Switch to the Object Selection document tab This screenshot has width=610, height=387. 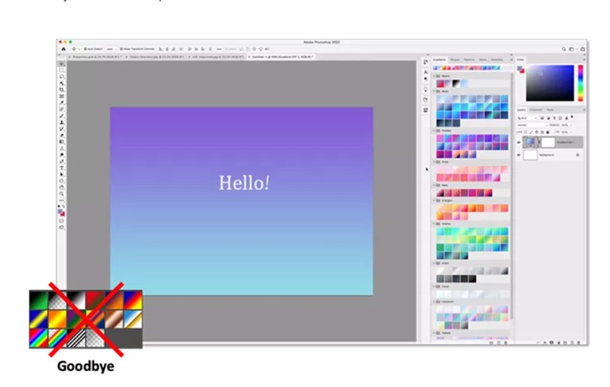157,57
